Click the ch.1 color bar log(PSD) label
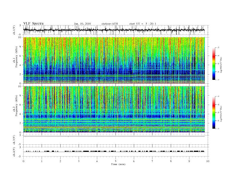The width and height of the screenshot is (234, 181). [x=221, y=65]
